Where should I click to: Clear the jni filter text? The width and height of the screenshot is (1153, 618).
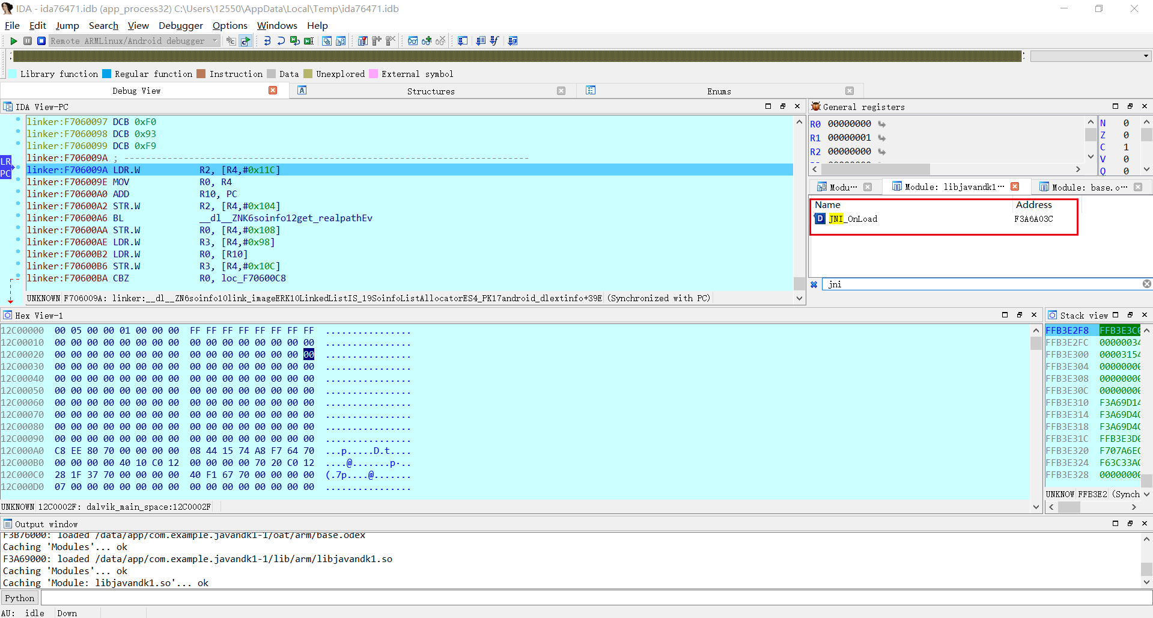pyautogui.click(x=1146, y=284)
